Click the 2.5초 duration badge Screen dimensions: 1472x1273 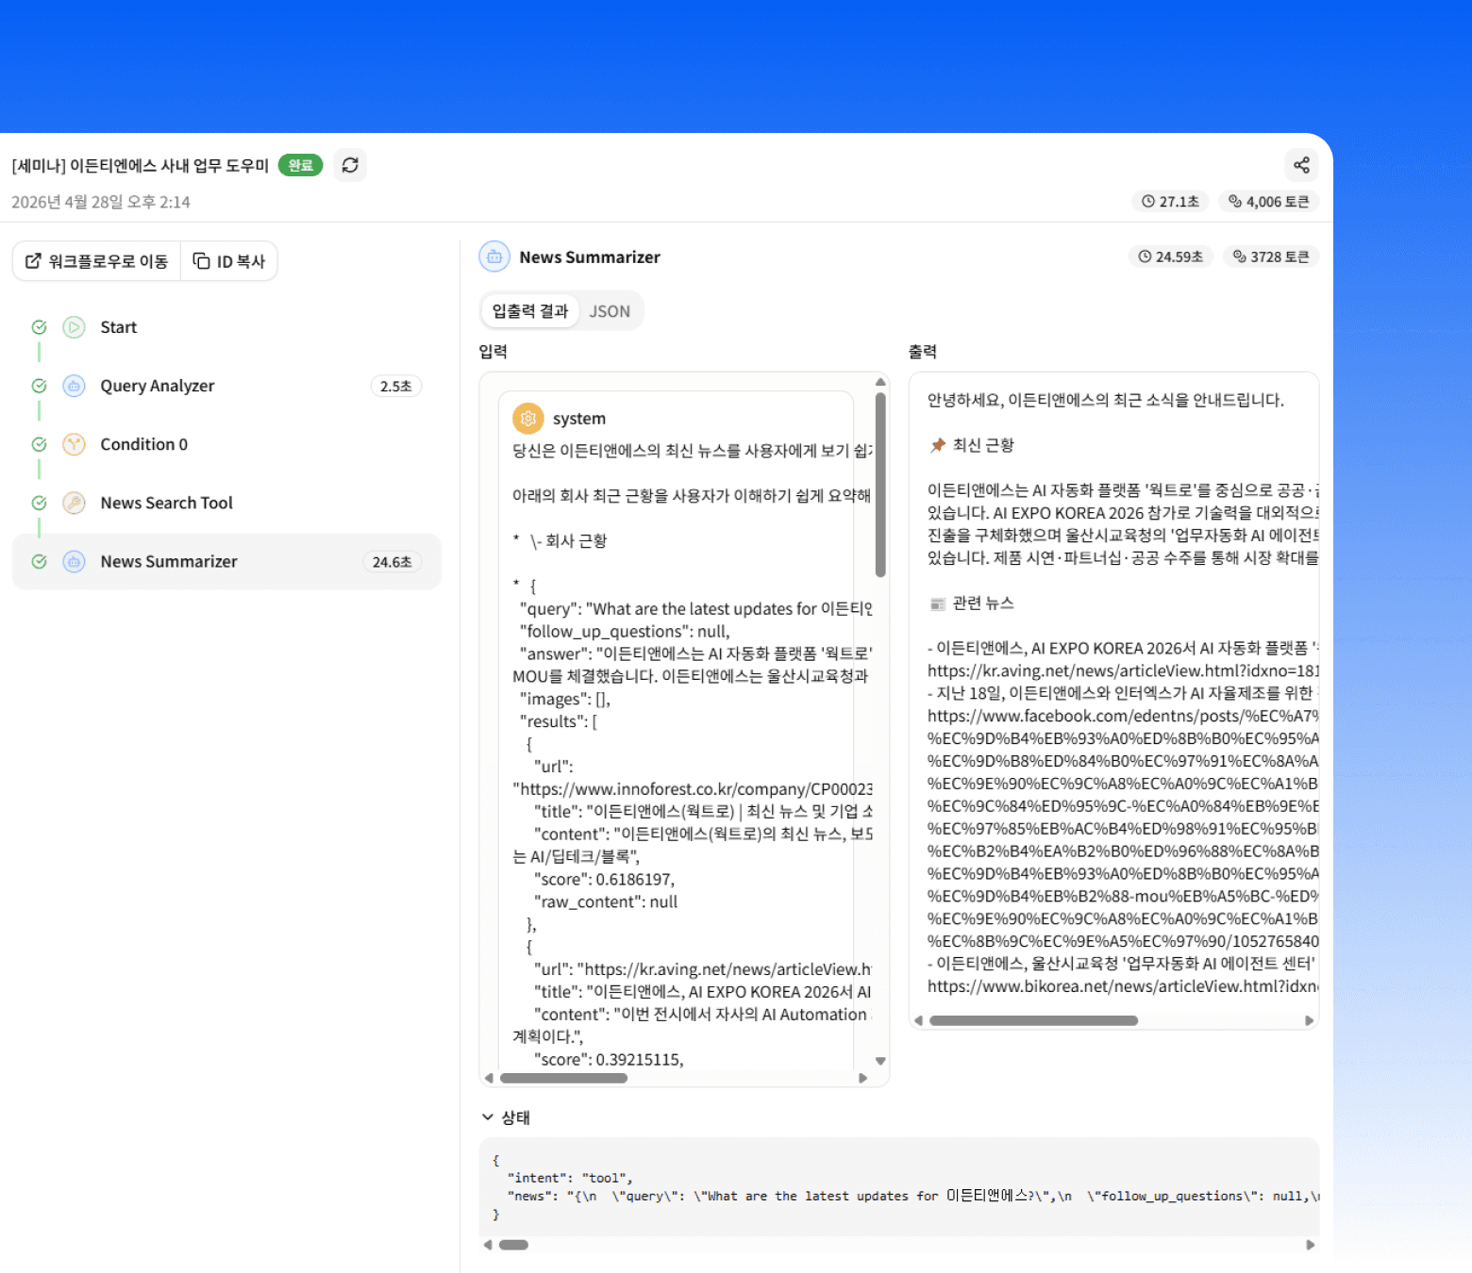tap(395, 386)
